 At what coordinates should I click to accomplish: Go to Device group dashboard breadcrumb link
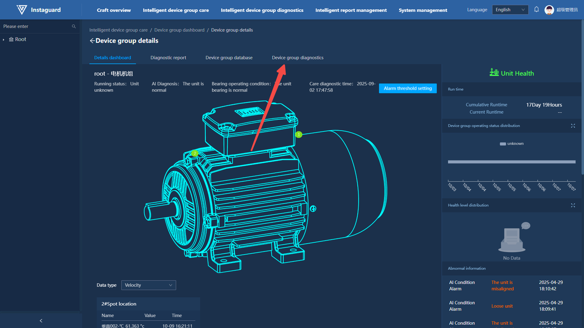(x=179, y=30)
